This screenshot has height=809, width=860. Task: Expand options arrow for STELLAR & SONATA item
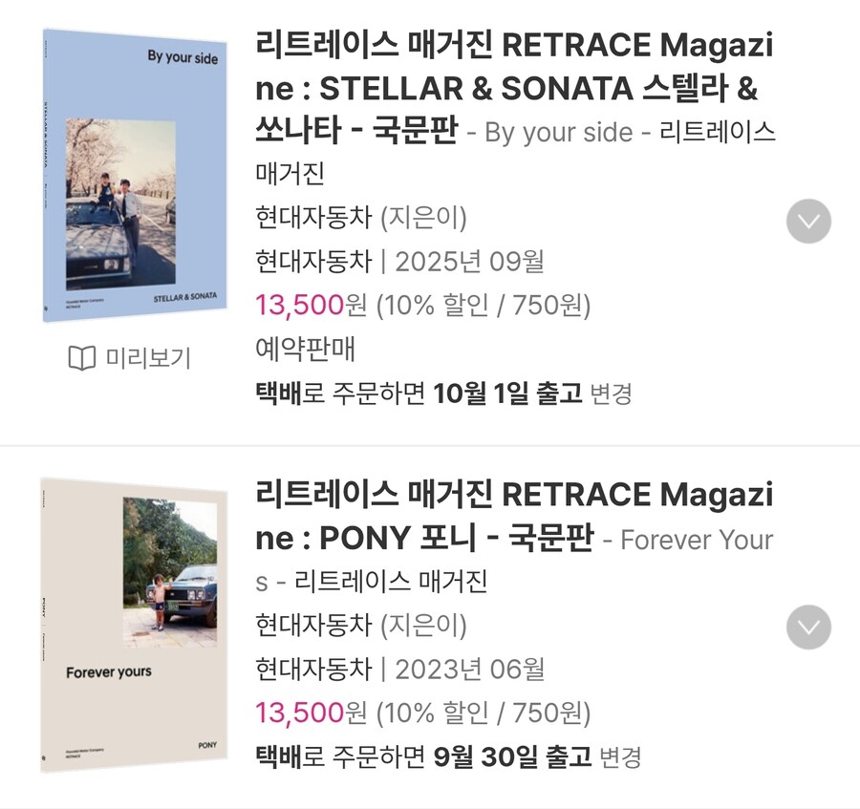coord(808,222)
